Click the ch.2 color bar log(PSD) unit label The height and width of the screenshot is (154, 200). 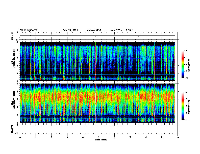tap(189, 107)
